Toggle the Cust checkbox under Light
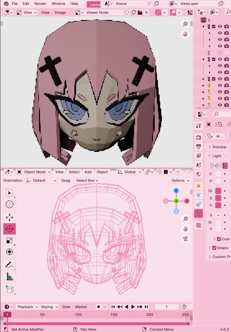 click(x=219, y=239)
